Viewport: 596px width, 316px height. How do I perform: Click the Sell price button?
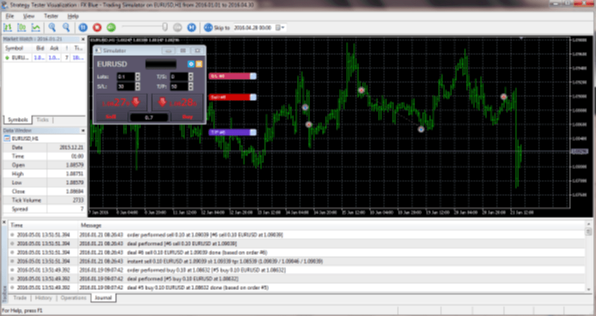pyautogui.click(x=120, y=102)
